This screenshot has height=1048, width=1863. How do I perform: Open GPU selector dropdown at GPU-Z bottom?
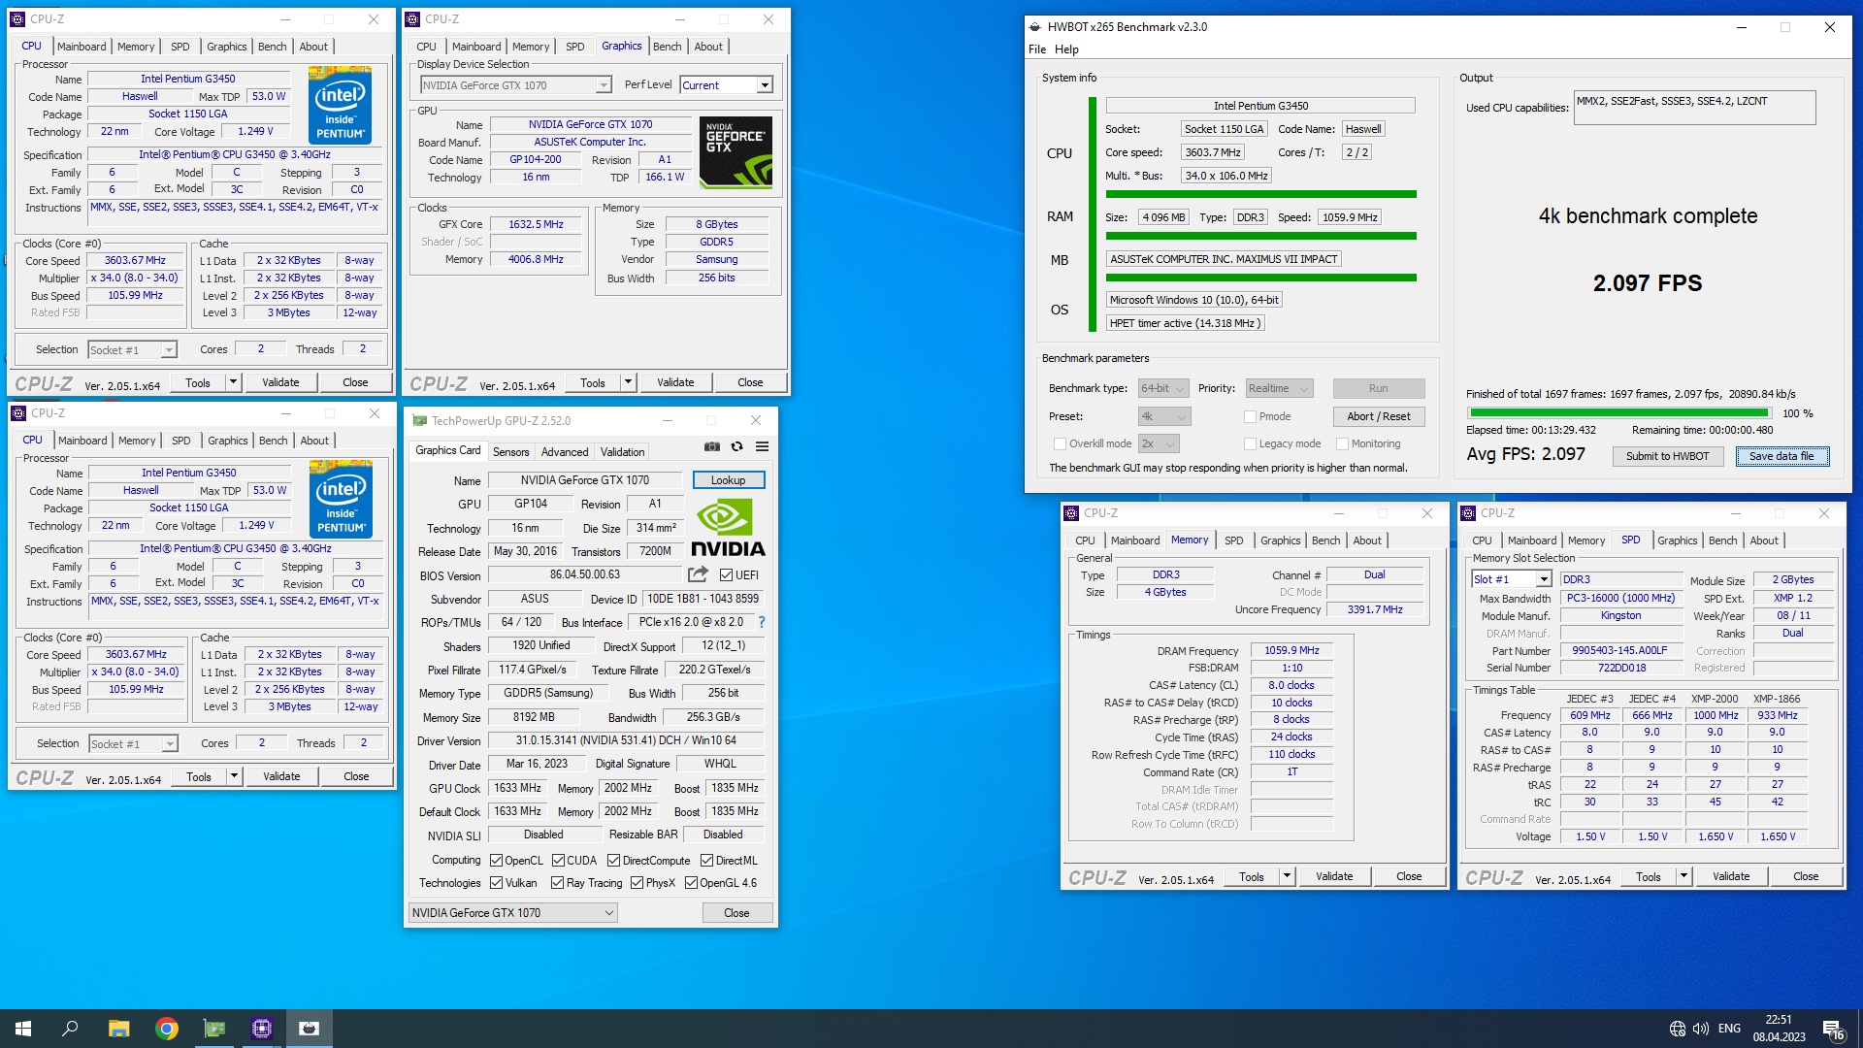tap(513, 912)
